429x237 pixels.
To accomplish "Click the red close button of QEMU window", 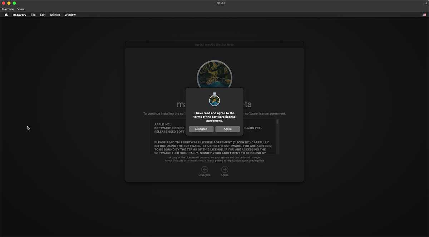I will (4, 3).
